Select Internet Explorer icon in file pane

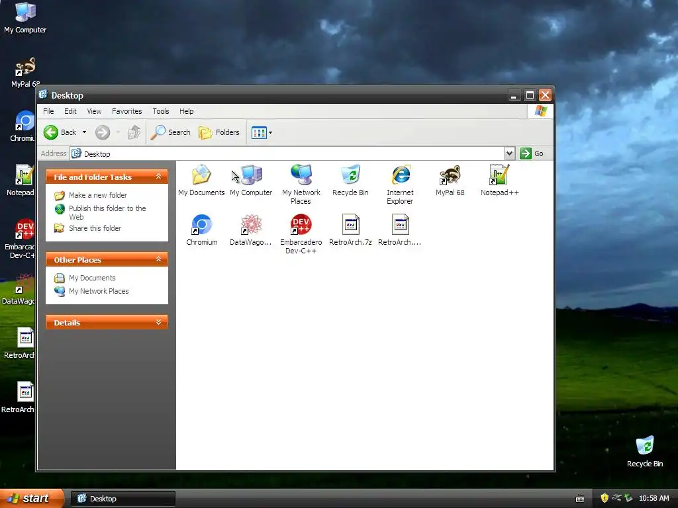(x=401, y=175)
